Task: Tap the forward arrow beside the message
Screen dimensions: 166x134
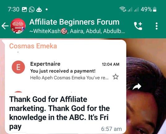Action: pos(137,87)
